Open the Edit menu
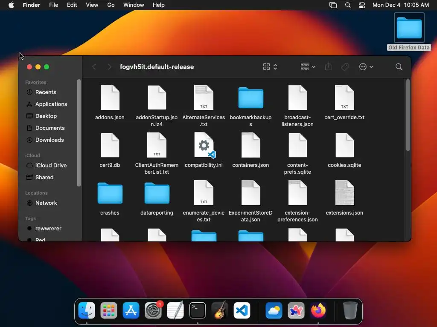The image size is (437, 327). point(72,5)
